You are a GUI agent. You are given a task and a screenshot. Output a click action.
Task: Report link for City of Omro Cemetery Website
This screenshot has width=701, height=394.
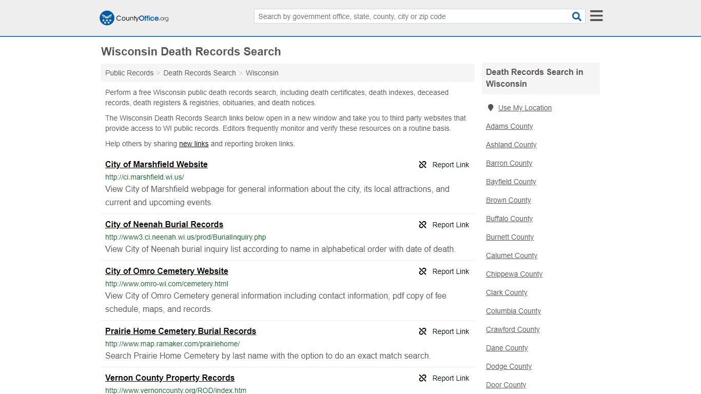(451, 271)
